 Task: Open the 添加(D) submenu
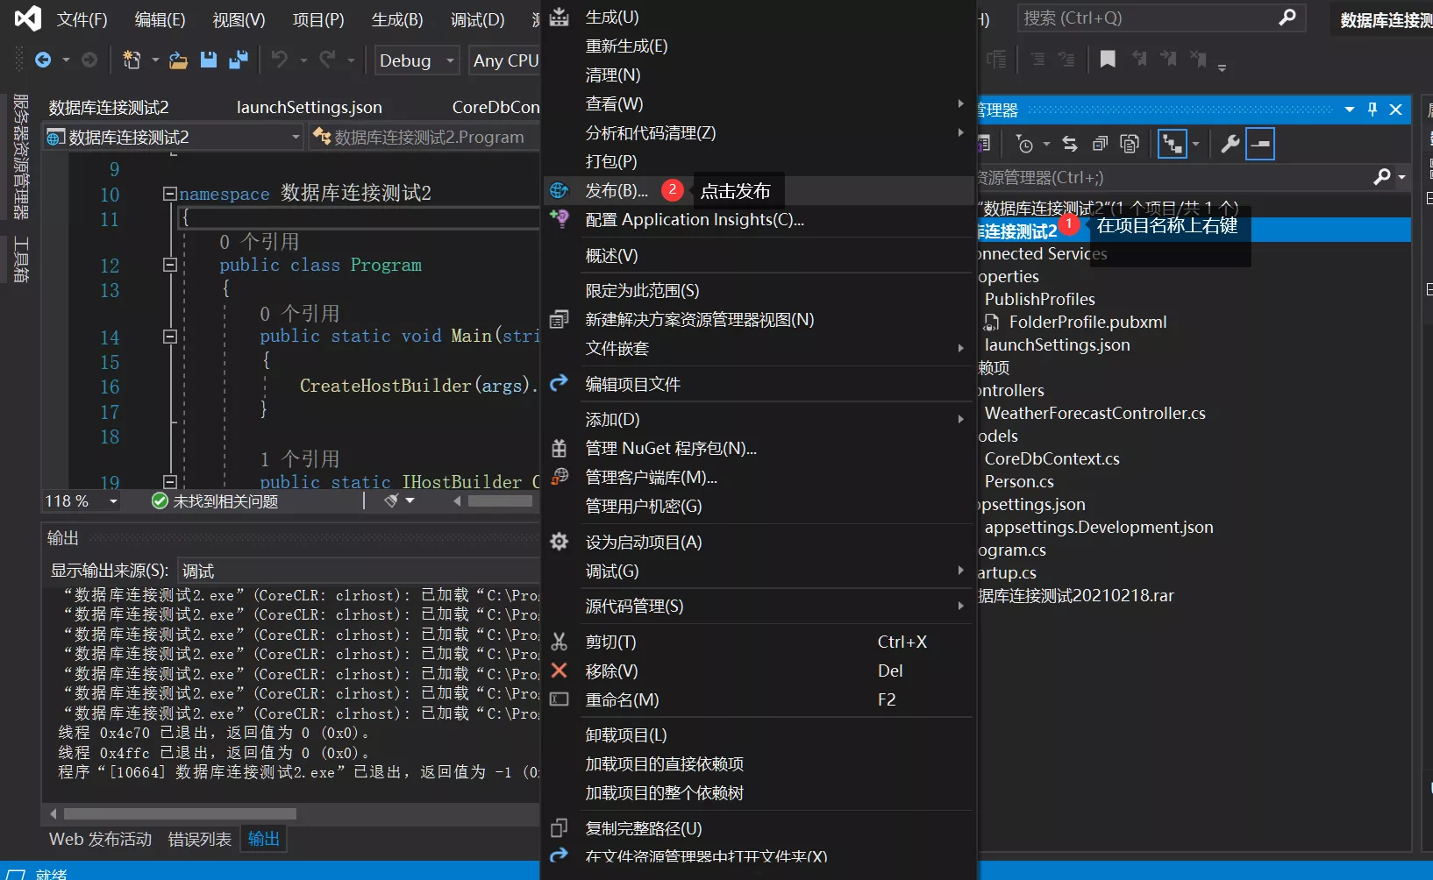[x=758, y=420]
